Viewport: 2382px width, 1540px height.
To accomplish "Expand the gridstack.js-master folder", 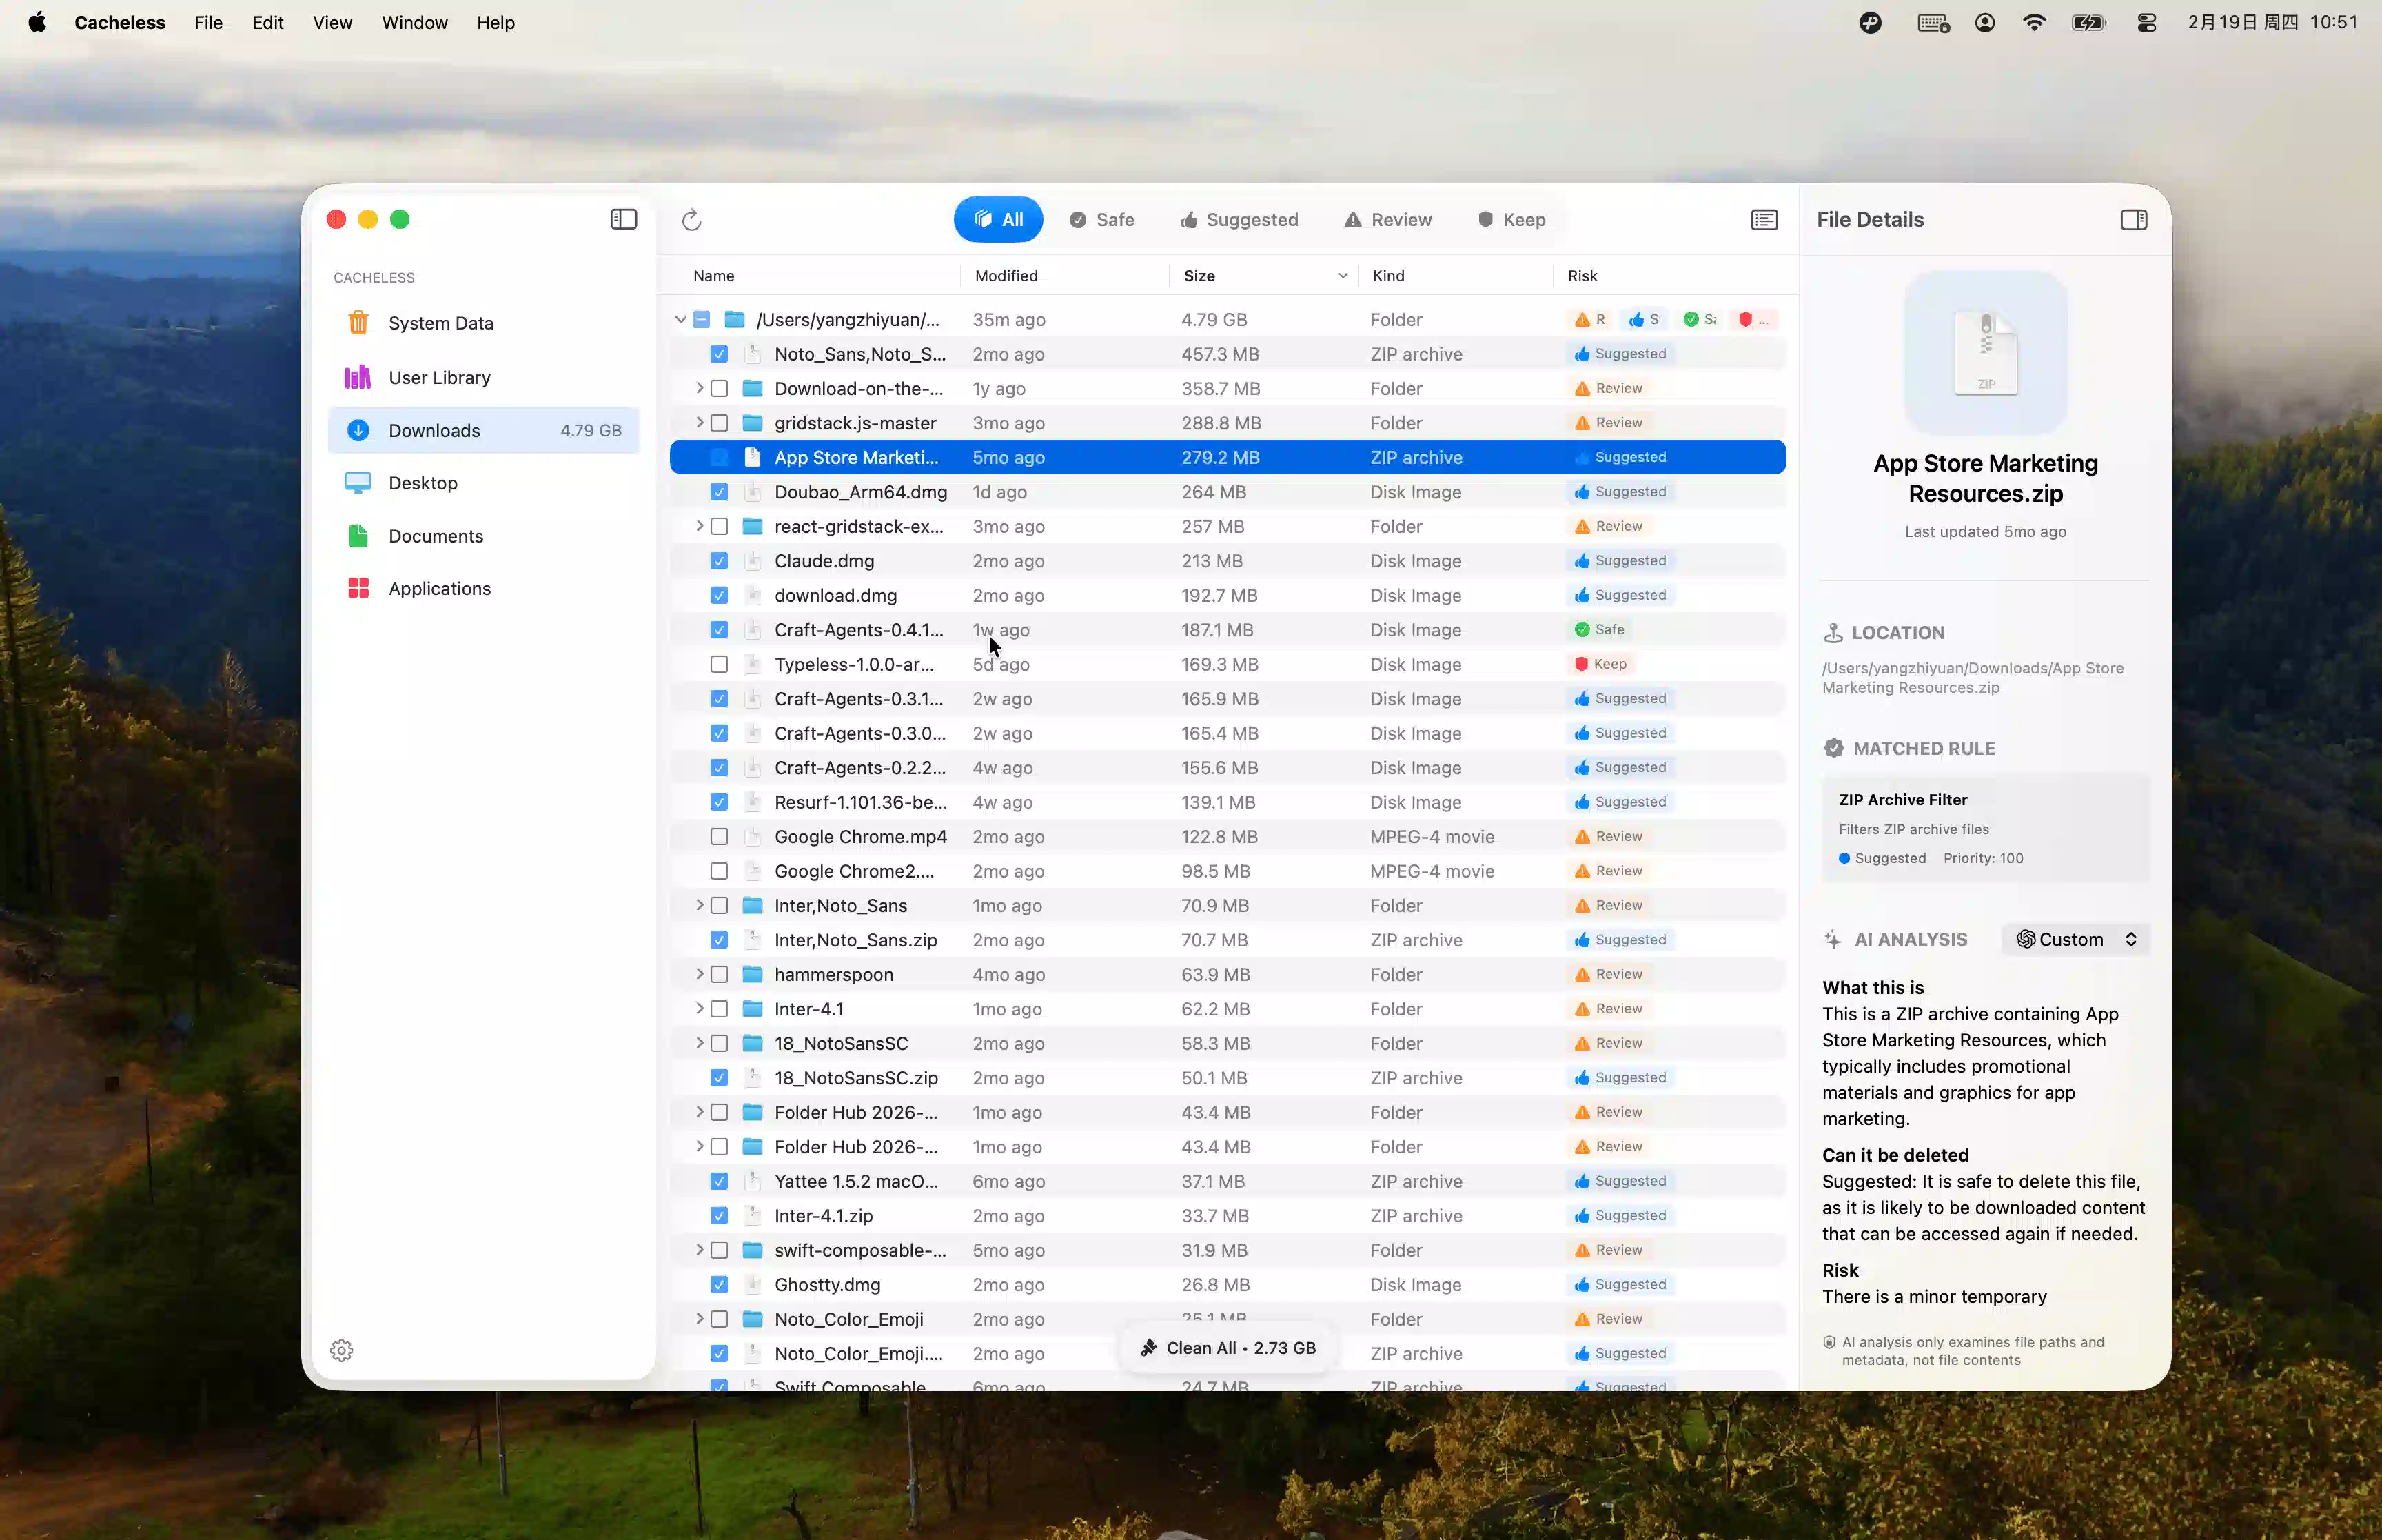I will [x=700, y=423].
